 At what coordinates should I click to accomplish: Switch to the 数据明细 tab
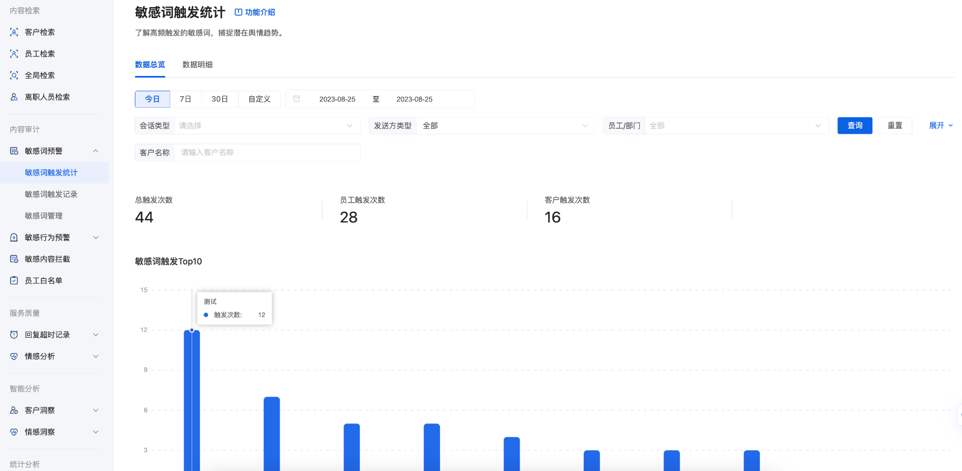tap(198, 64)
